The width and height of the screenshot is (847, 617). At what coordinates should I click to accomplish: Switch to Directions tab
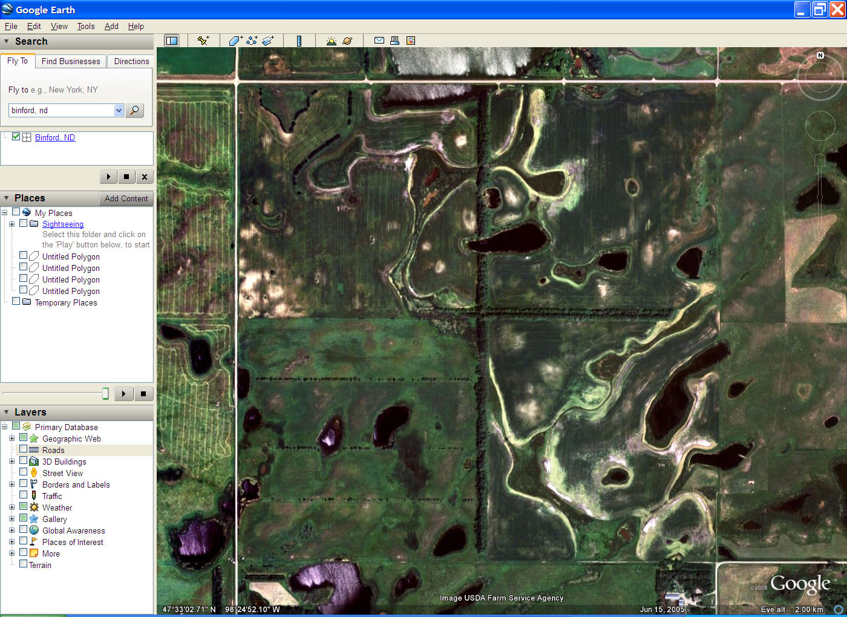tap(131, 61)
